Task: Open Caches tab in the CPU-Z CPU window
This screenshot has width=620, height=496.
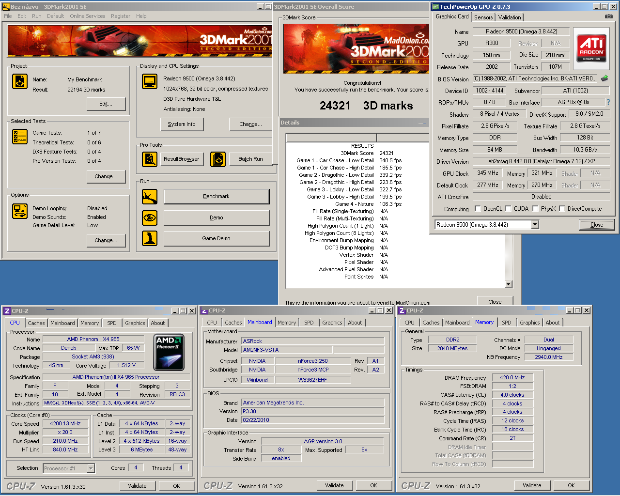Action: point(36,323)
